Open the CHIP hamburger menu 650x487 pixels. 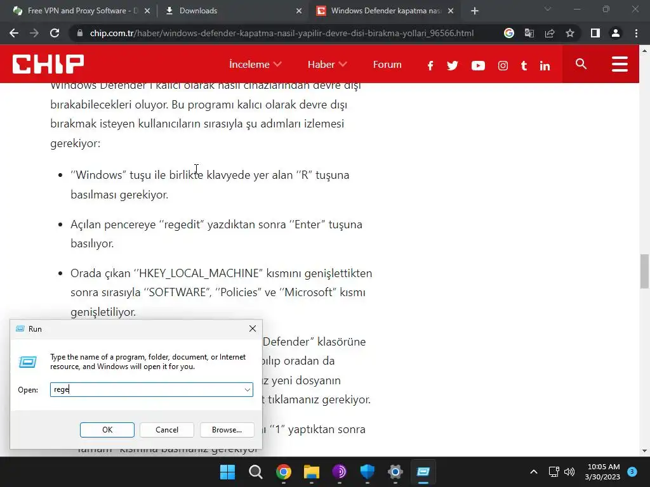point(620,64)
